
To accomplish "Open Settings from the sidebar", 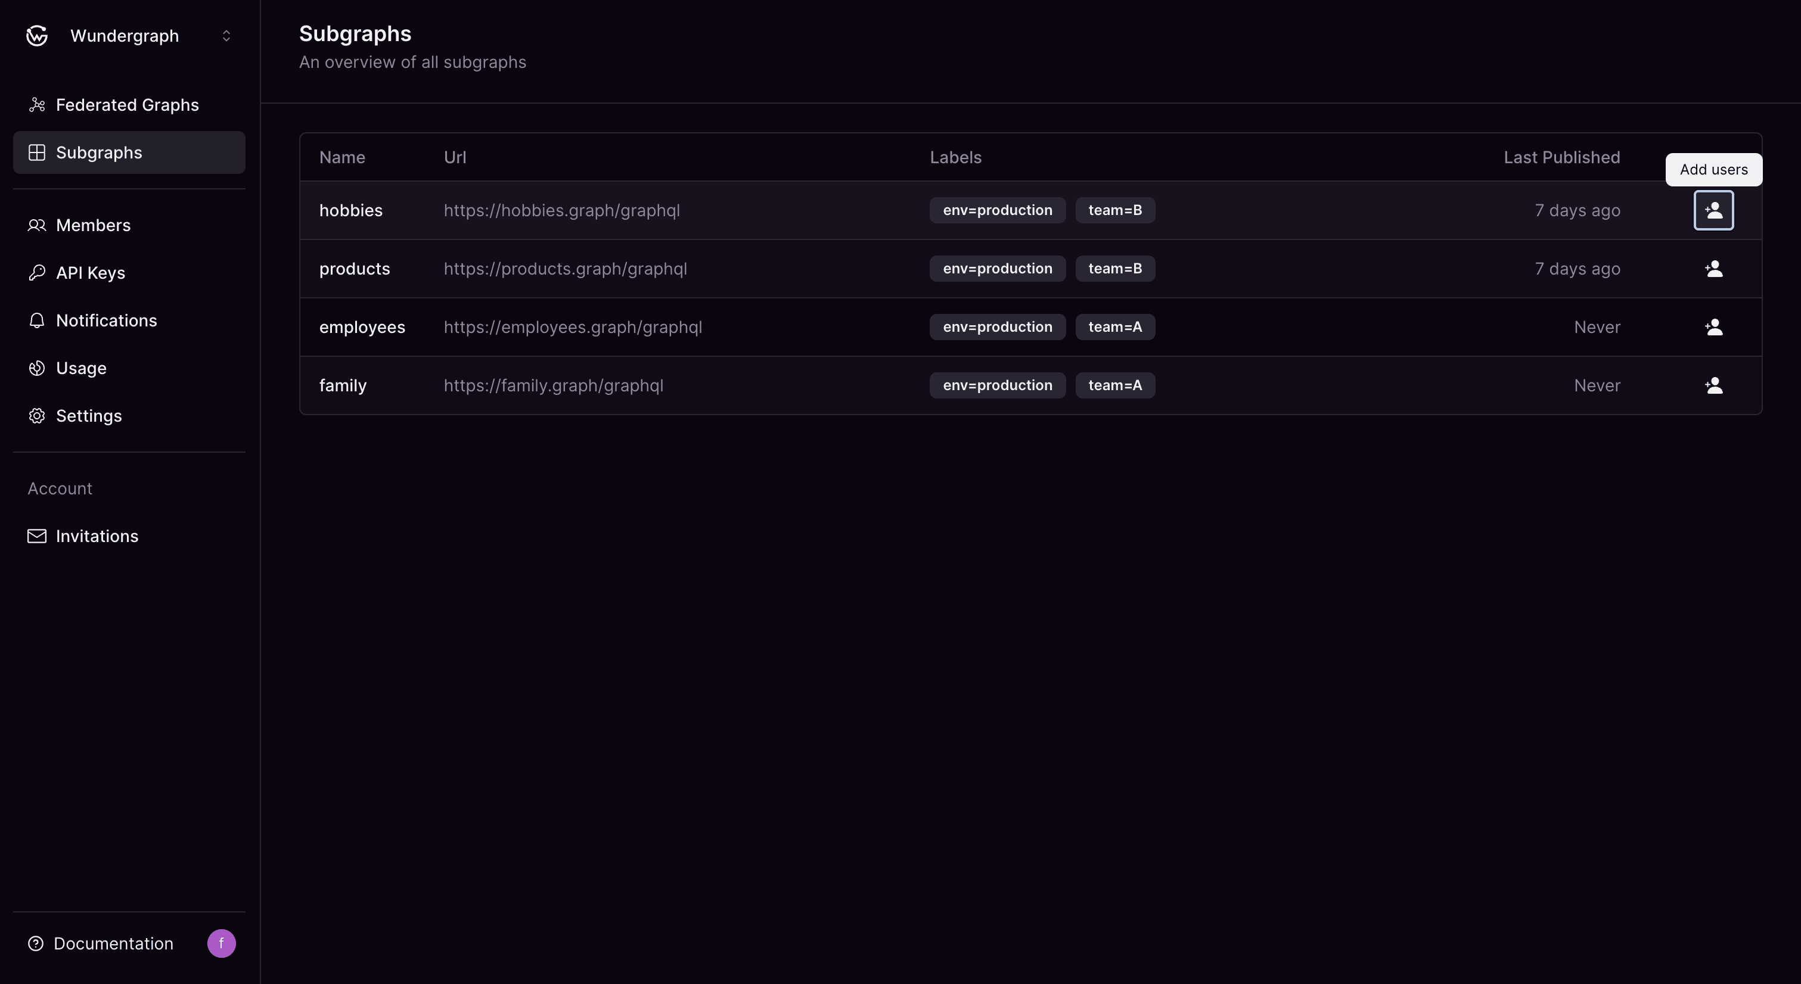I will (89, 415).
